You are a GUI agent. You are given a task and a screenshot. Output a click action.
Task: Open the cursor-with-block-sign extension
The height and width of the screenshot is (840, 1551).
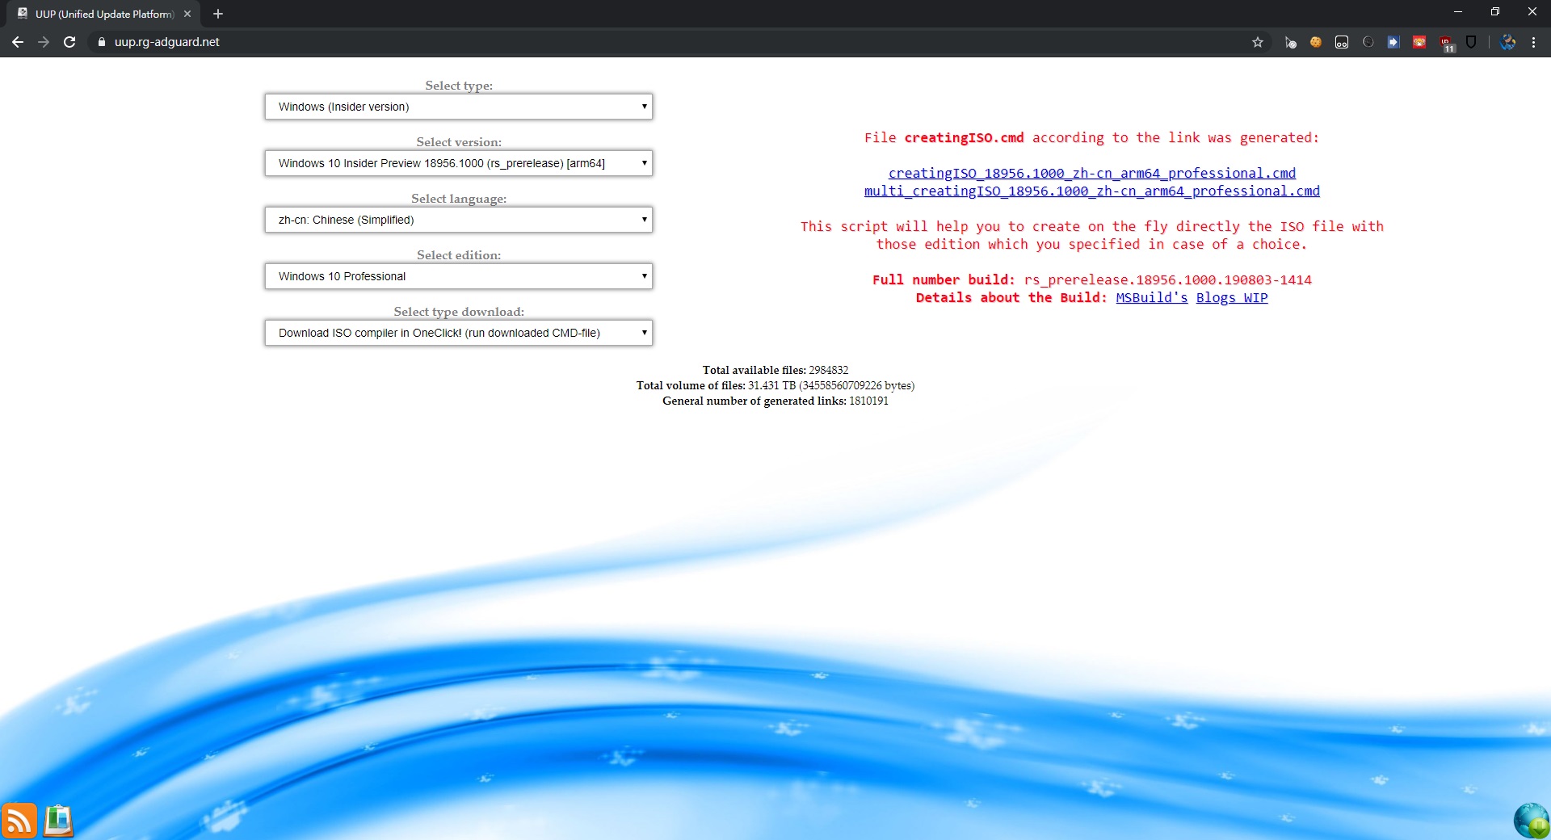pyautogui.click(x=1290, y=42)
